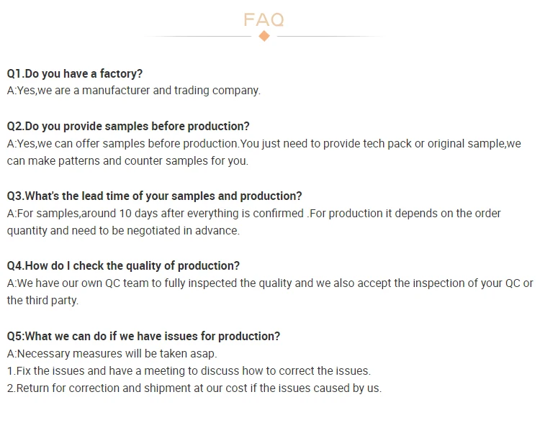Click the left decorative line beside the diamond

pos(197,36)
